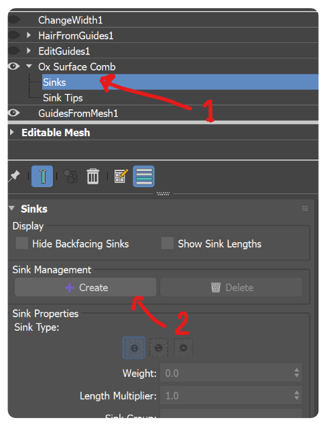This screenshot has width=327, height=426.
Task: Enable Show Sink Lengths checkbox
Action: pyautogui.click(x=168, y=243)
